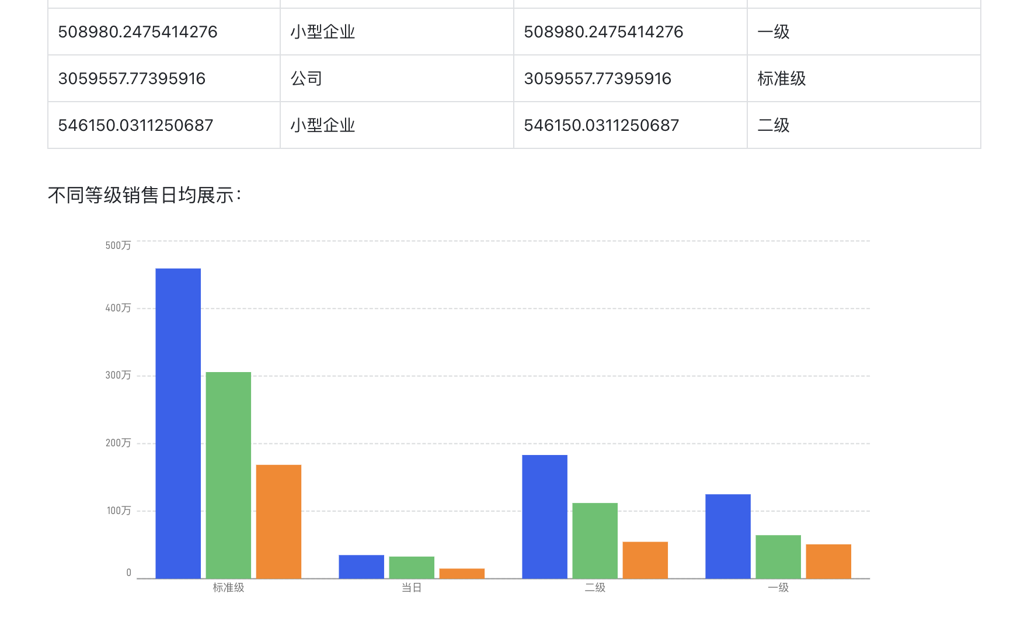The height and width of the screenshot is (618, 1017).
Task: Click blue bar for 标准级
Action: [x=178, y=423]
